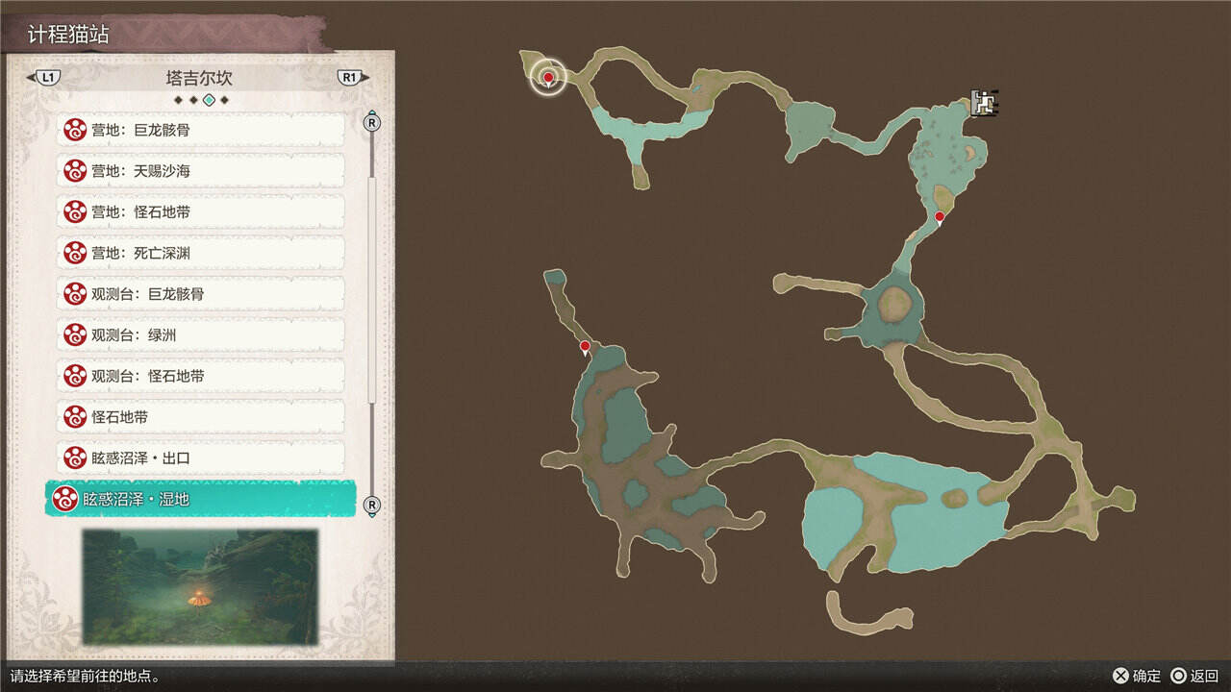
Task: Click the X icon beside 确定
Action: tap(1119, 676)
